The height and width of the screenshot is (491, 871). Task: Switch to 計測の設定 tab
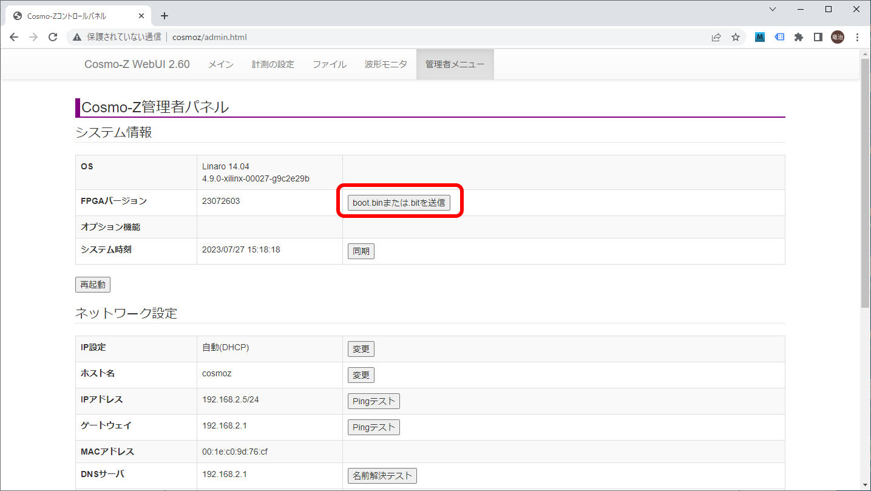click(x=273, y=64)
